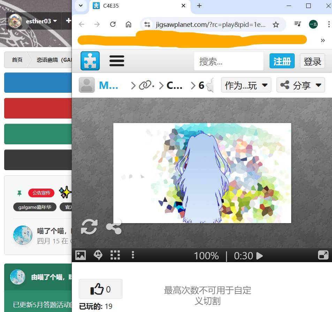Image resolution: width=332 pixels, height=312 pixels.
Task: Show the puzzle image preview icon
Action: pyautogui.click(x=81, y=255)
